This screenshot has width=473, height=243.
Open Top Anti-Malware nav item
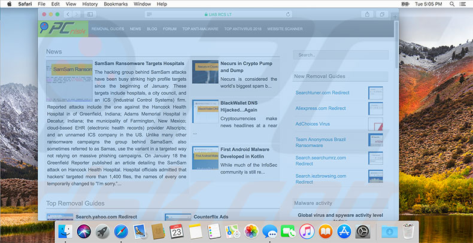tap(200, 29)
